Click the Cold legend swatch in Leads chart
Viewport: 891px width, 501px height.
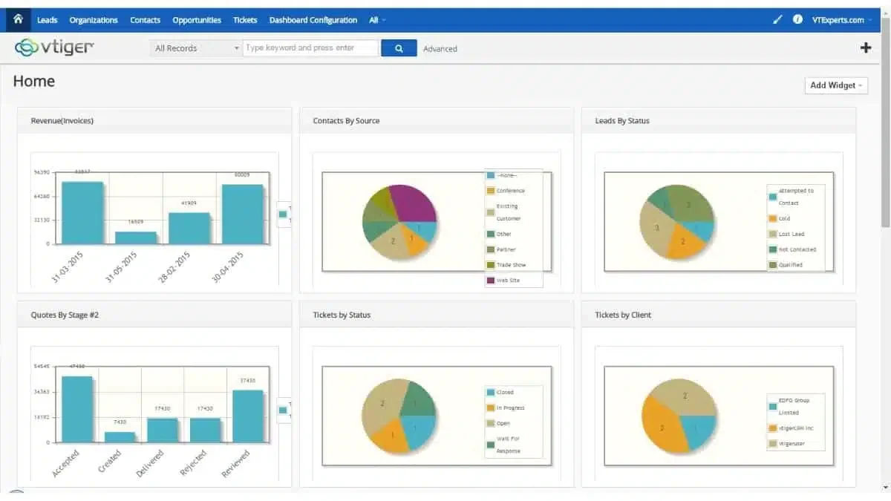pyautogui.click(x=773, y=218)
